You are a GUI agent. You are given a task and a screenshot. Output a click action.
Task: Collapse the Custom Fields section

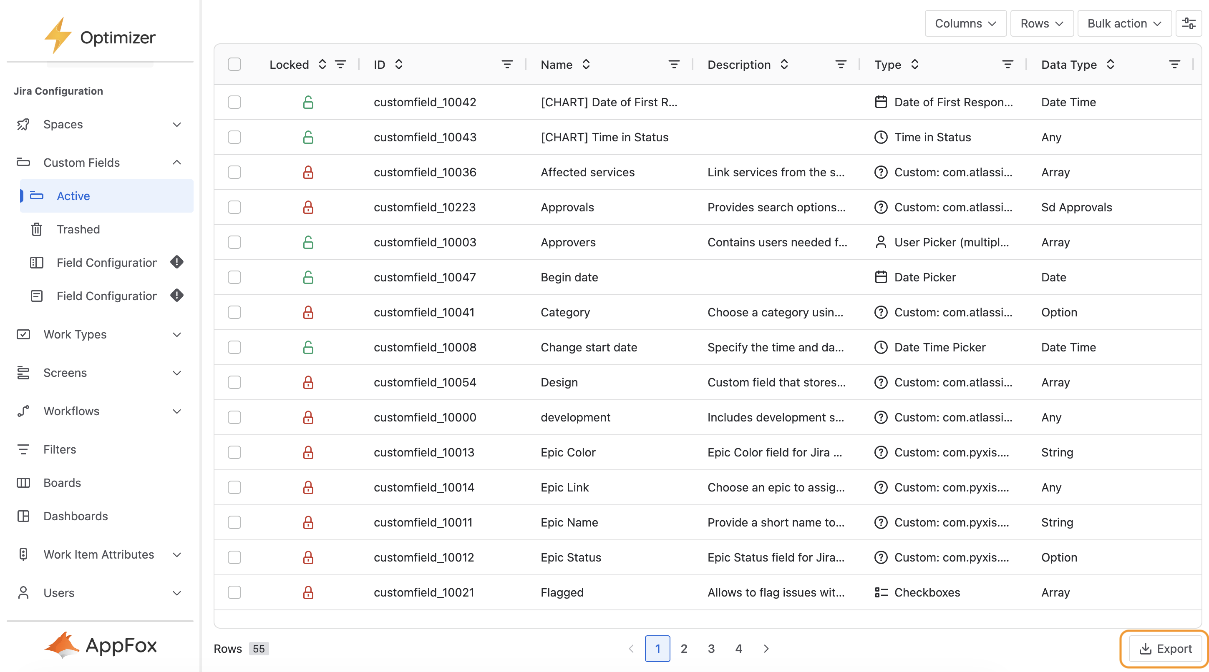(176, 162)
